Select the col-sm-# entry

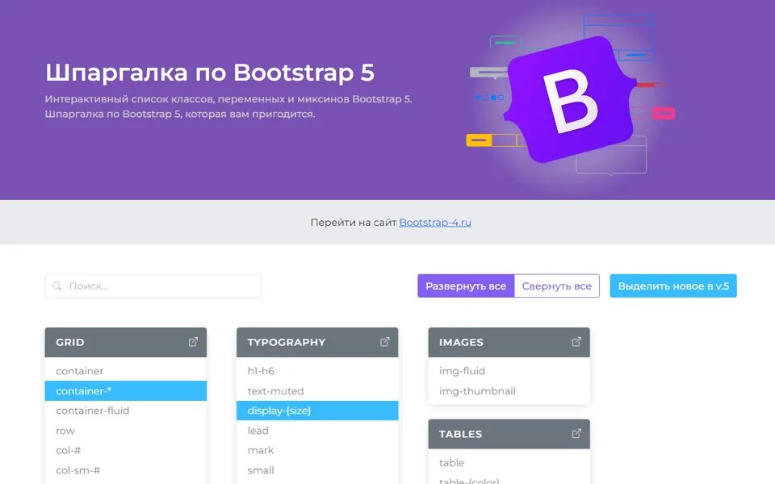pyautogui.click(x=126, y=470)
